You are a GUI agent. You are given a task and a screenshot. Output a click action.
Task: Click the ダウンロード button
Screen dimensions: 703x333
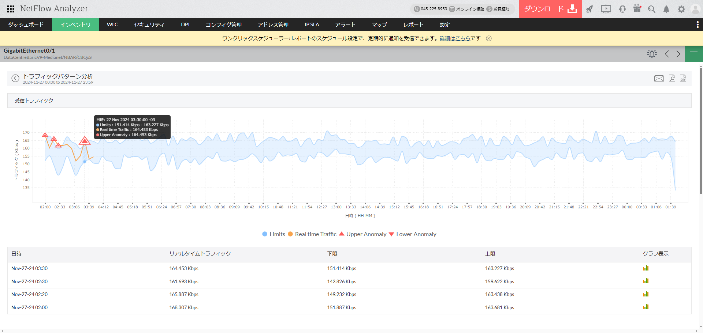550,9
